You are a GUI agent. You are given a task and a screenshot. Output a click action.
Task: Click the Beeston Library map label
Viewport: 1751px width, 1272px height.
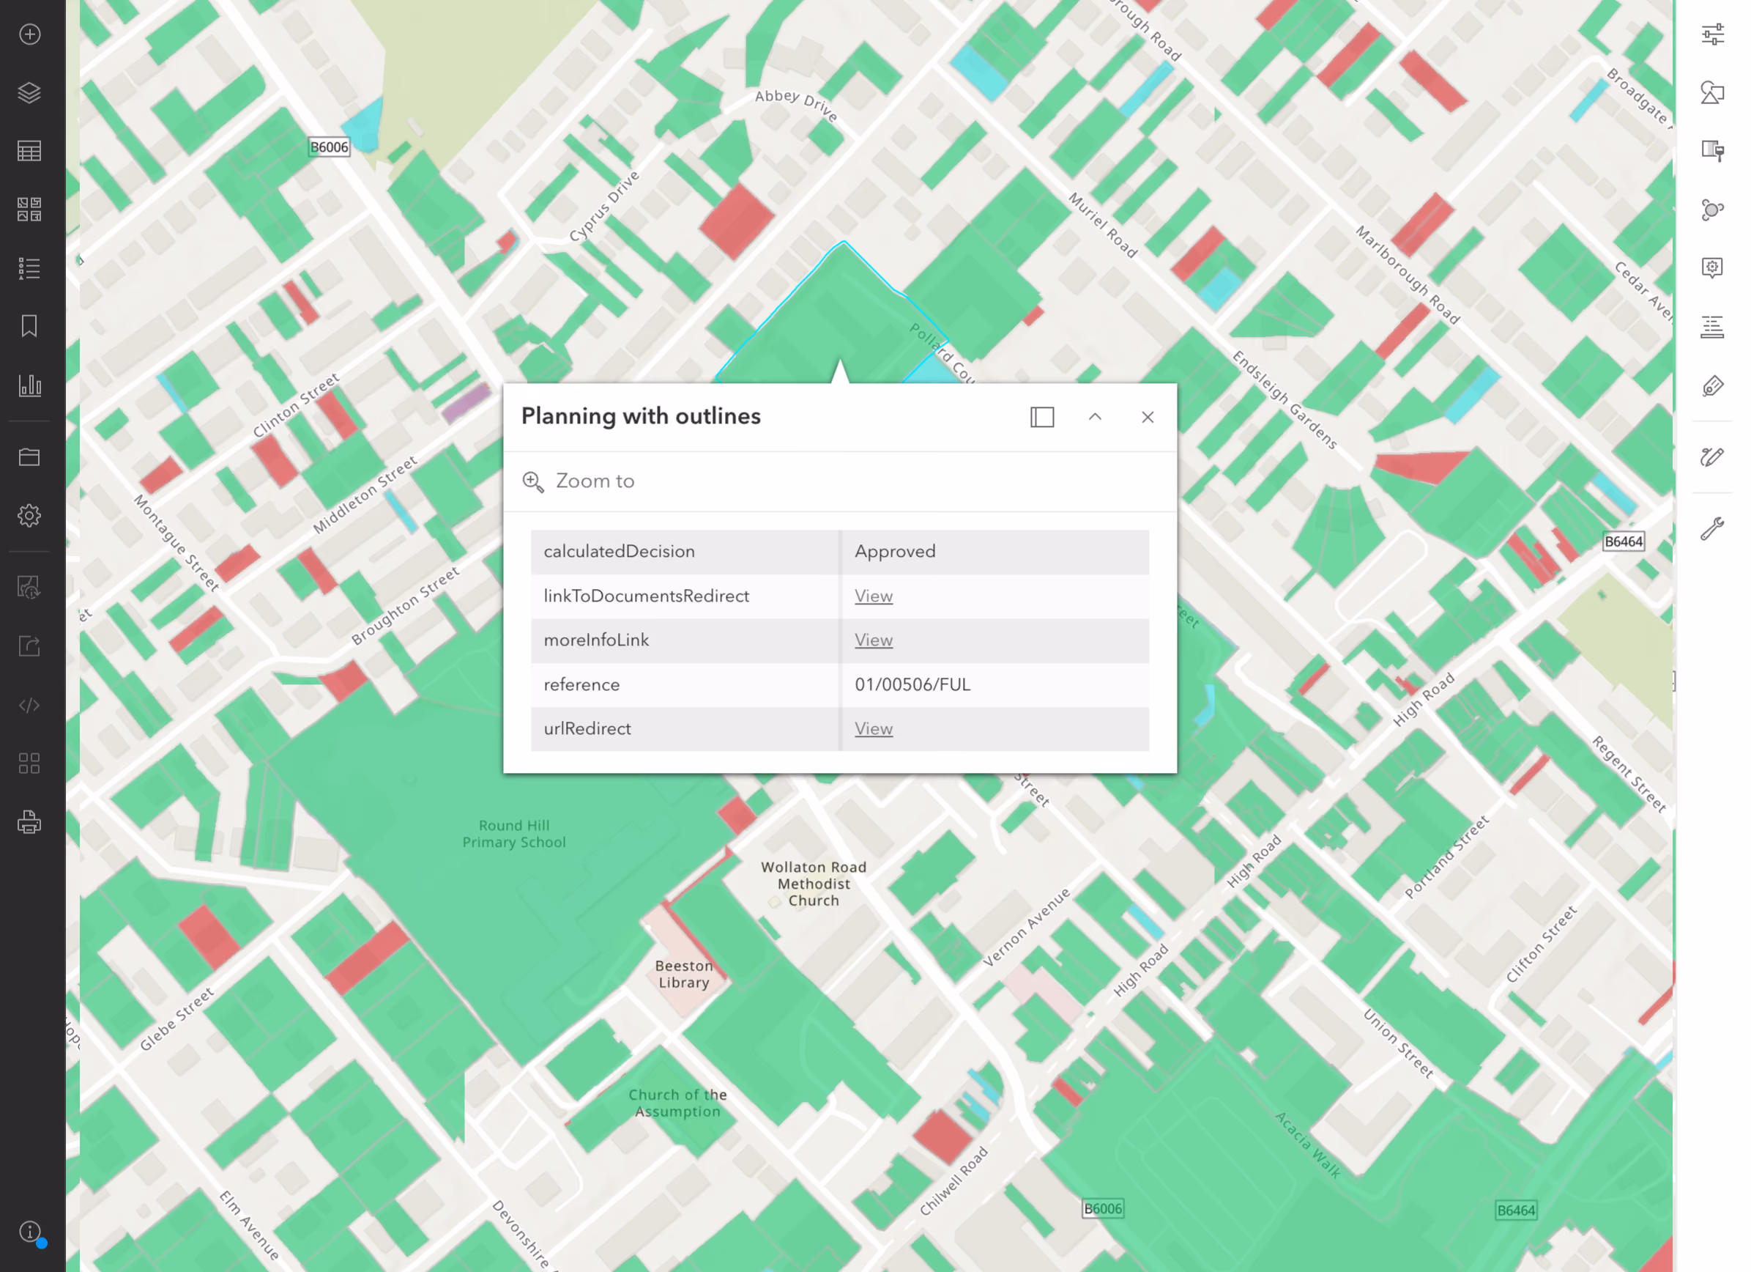click(684, 975)
